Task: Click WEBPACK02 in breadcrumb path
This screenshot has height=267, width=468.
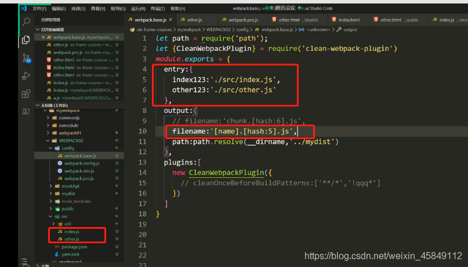Action: point(219,30)
